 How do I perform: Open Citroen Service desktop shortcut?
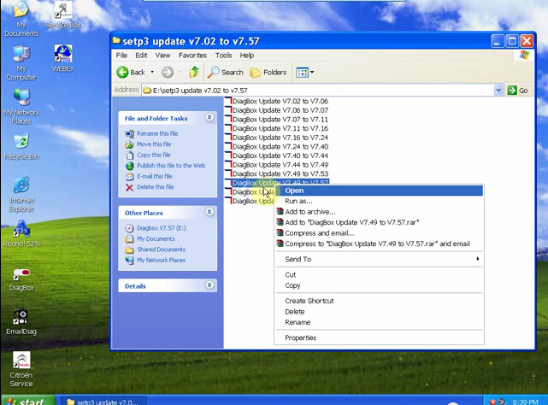(21, 369)
